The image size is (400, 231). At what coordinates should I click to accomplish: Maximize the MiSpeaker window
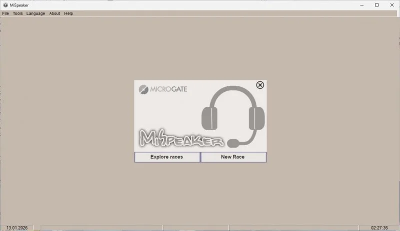pyautogui.click(x=377, y=5)
